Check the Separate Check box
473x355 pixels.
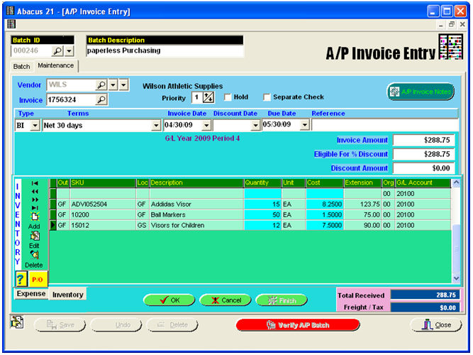click(x=267, y=97)
